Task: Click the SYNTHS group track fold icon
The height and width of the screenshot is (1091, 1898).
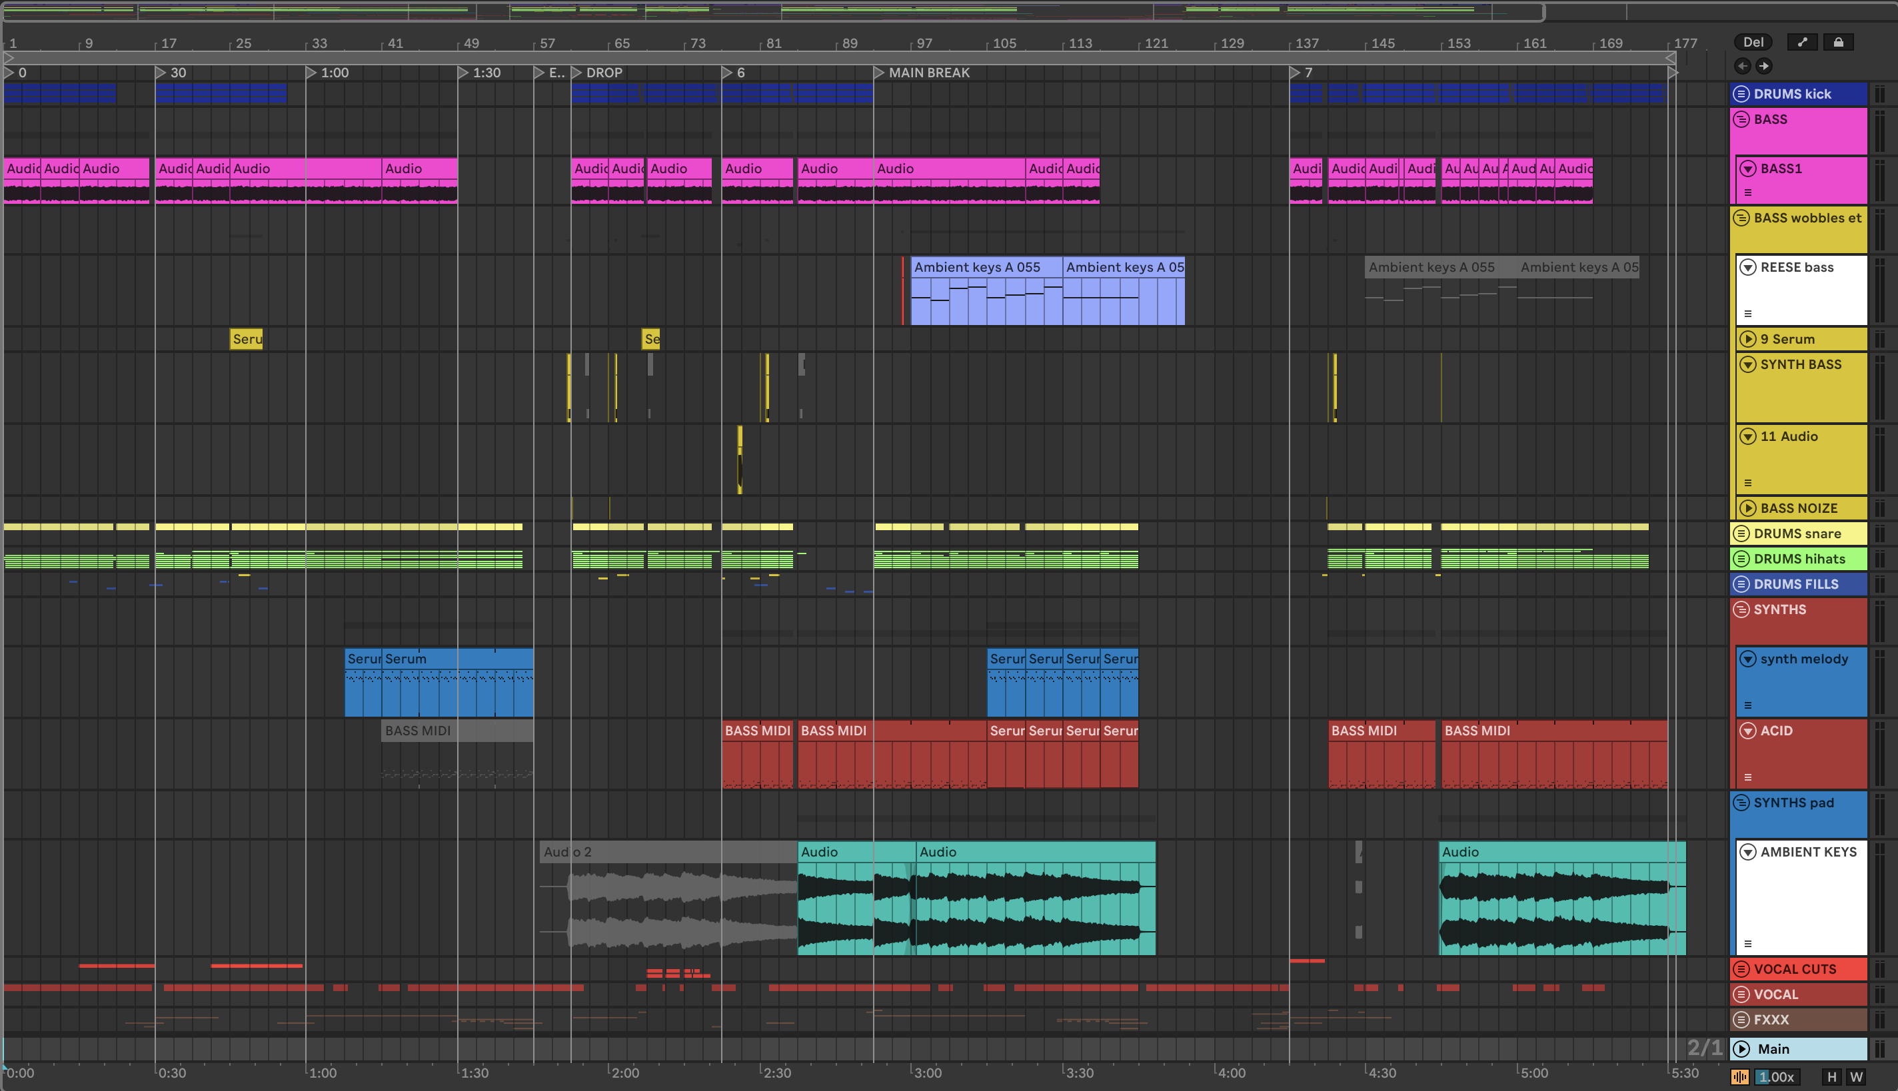Action: [x=1741, y=609]
